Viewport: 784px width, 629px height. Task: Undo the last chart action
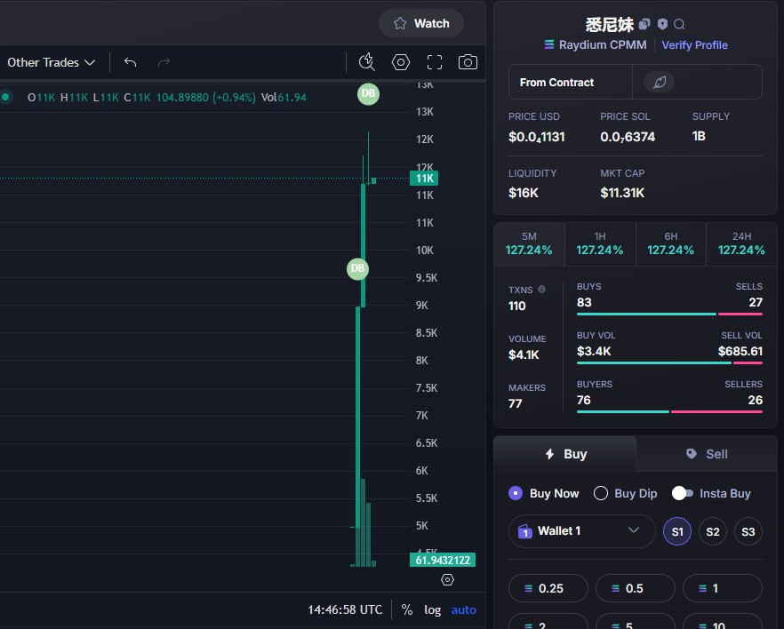click(130, 62)
